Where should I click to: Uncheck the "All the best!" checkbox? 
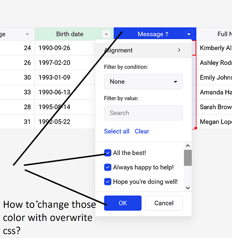point(108,153)
